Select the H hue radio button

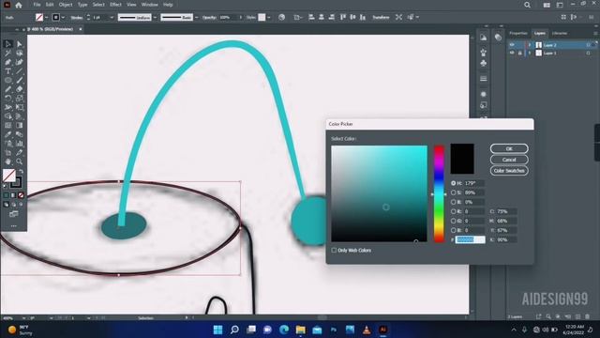[454, 183]
